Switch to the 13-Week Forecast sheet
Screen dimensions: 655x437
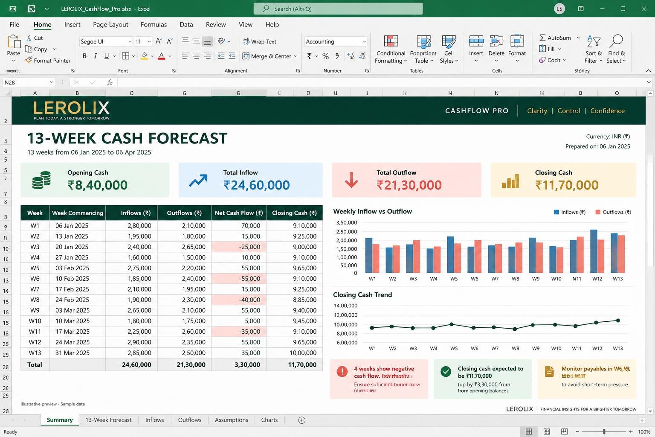pos(108,420)
